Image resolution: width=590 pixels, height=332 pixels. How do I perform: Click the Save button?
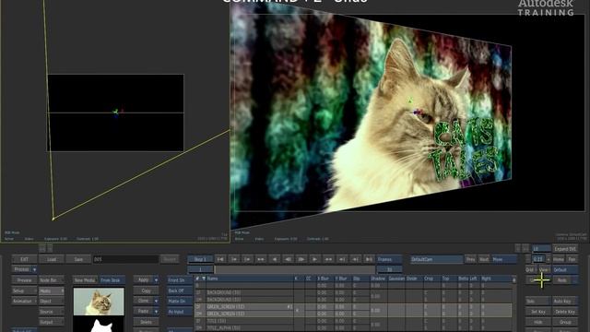[78, 259]
